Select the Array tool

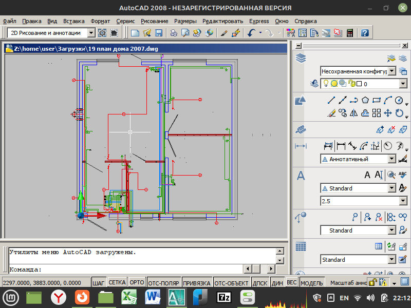(377, 113)
